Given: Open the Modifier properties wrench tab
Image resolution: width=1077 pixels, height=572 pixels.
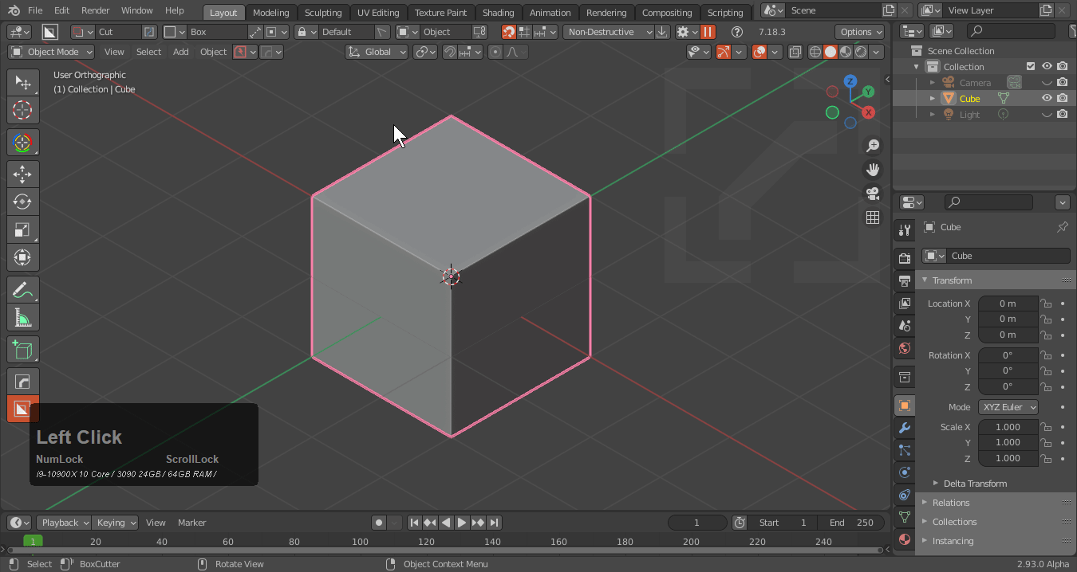Looking at the screenshot, I should coord(904,428).
